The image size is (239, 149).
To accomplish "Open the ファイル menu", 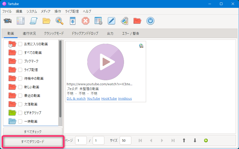I will pos(7,11).
